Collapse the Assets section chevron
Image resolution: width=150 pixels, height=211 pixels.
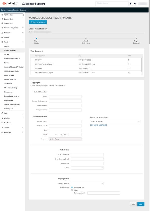[23, 42]
